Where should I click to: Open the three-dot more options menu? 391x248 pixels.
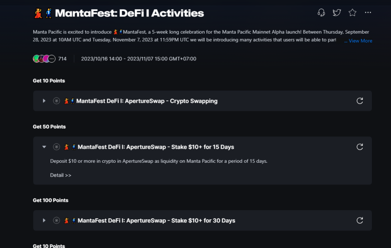click(368, 13)
